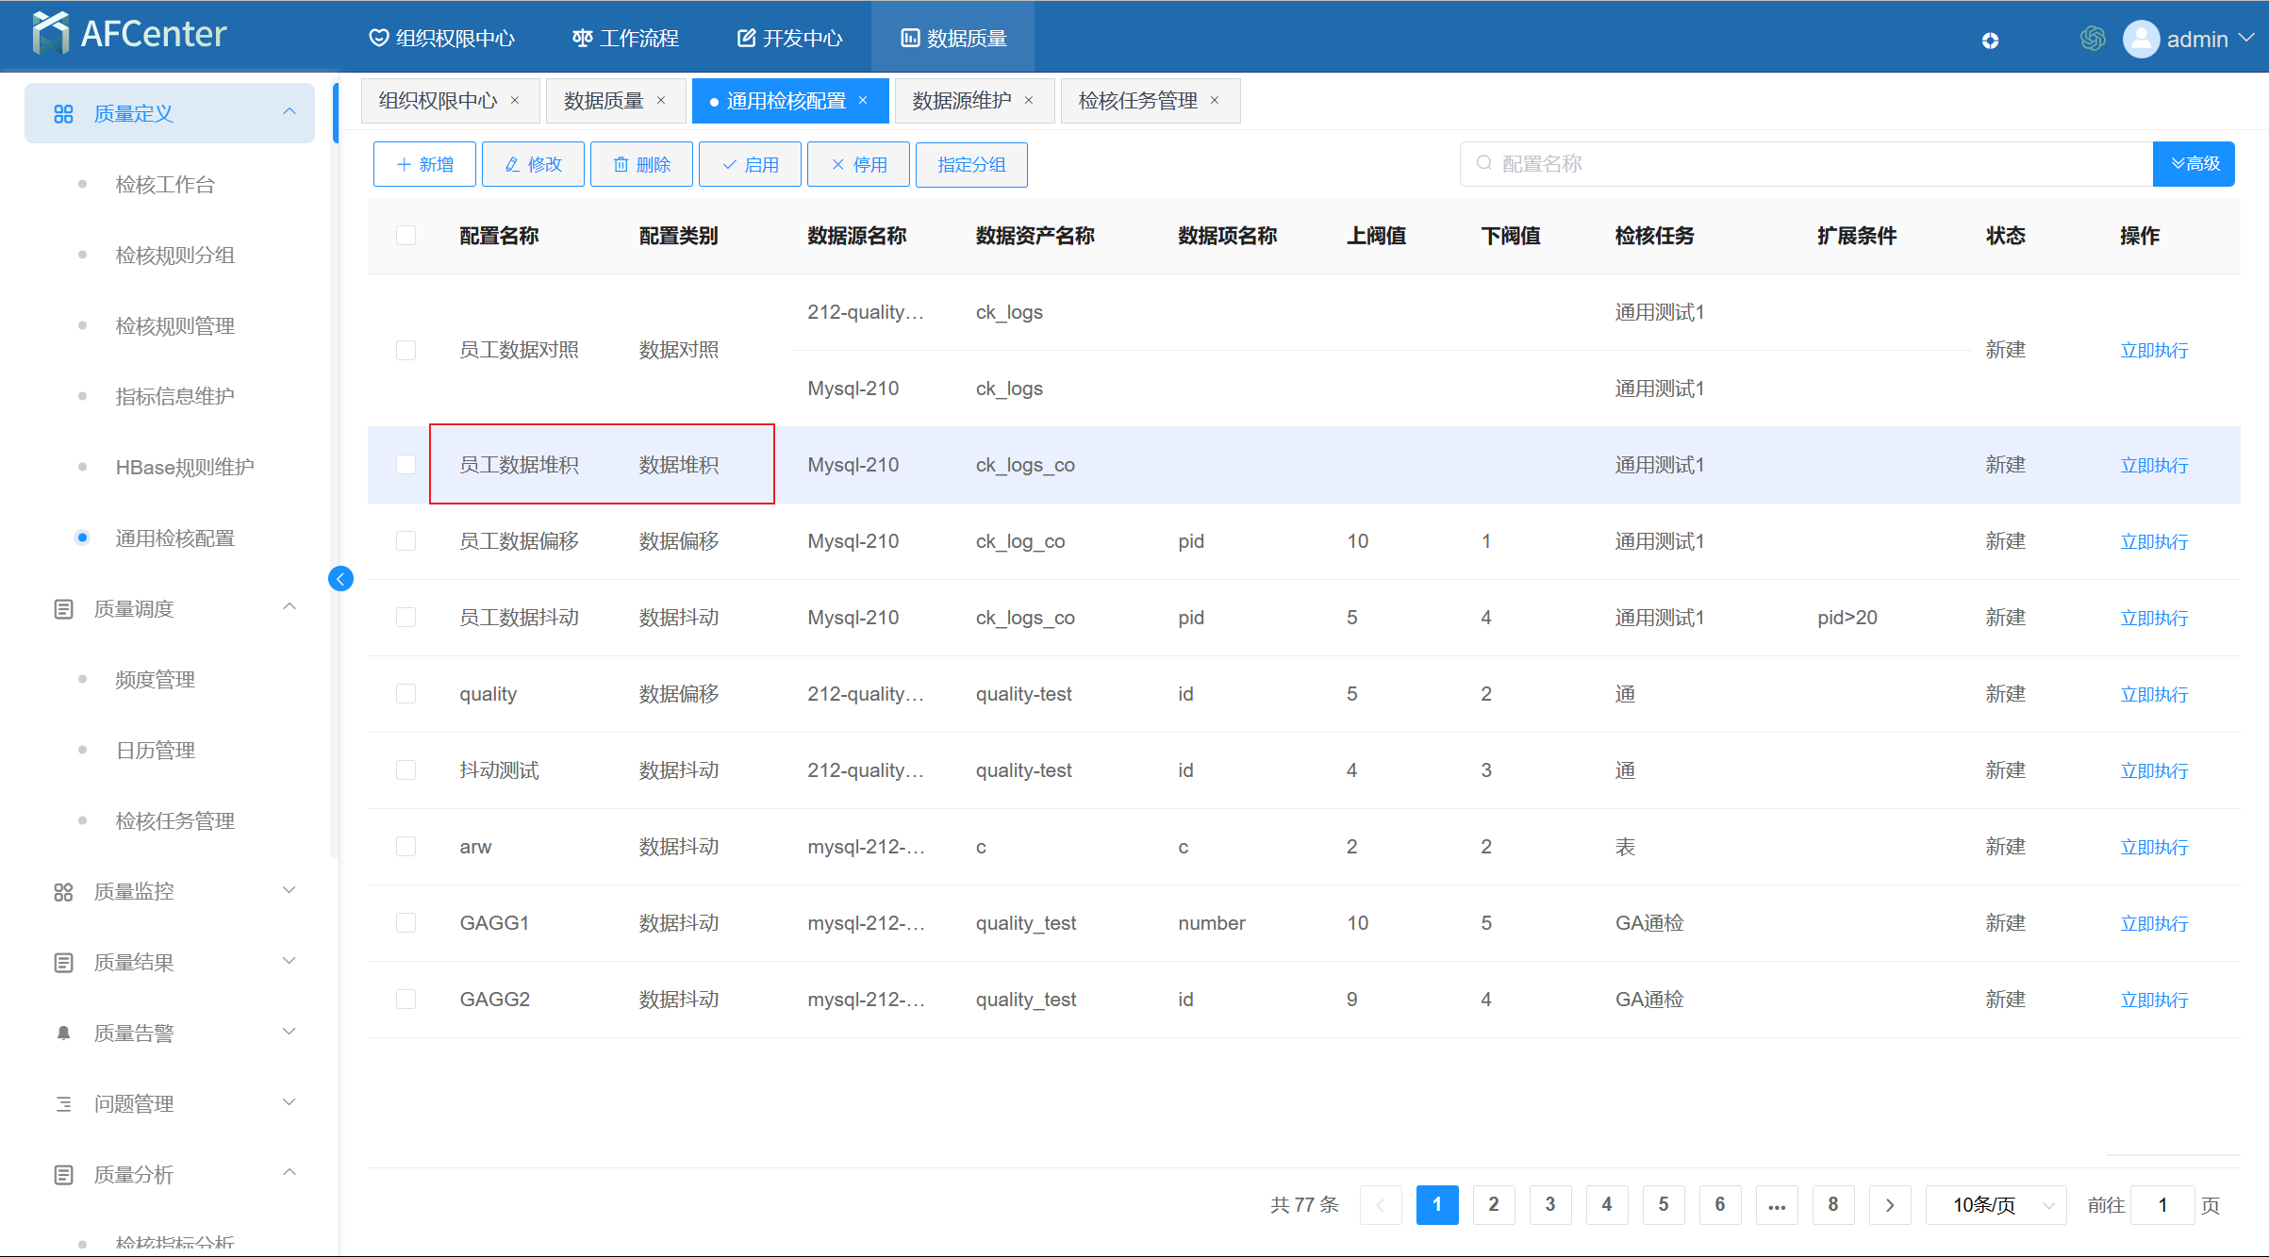
Task: Check the 员工数据偏移 row checkbox
Action: click(x=406, y=541)
